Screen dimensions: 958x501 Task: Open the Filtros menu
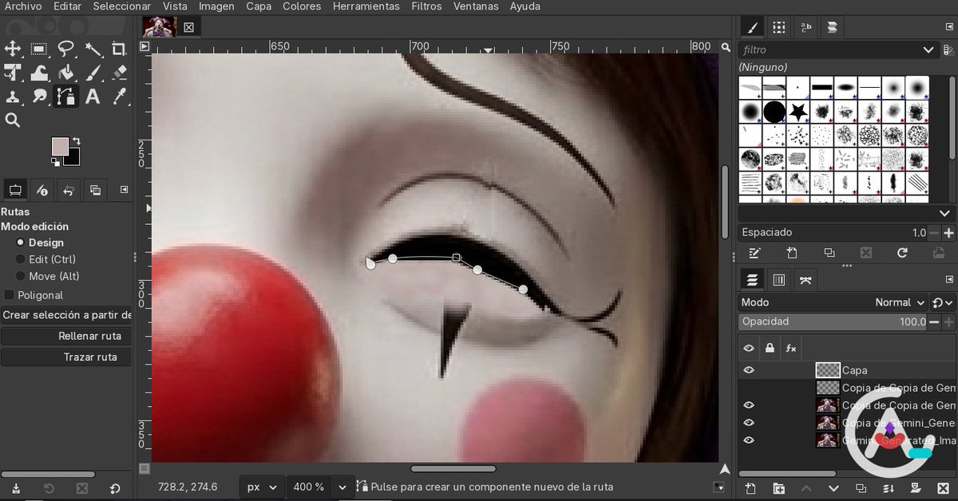pos(426,6)
